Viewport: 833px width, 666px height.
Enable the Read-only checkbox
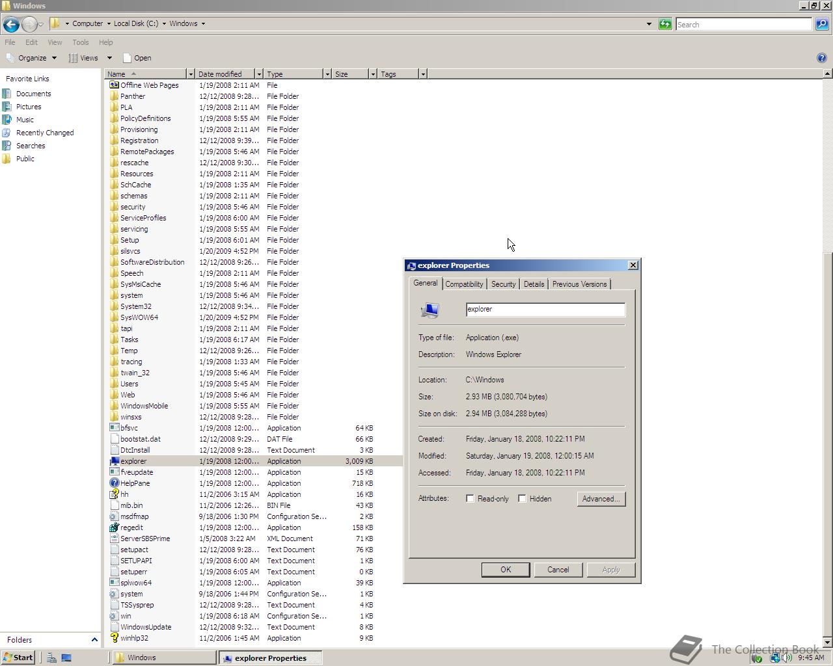click(470, 499)
